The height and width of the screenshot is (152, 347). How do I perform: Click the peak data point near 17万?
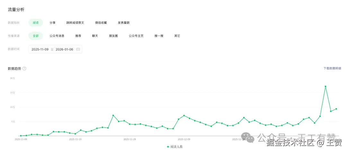[x=325, y=86]
